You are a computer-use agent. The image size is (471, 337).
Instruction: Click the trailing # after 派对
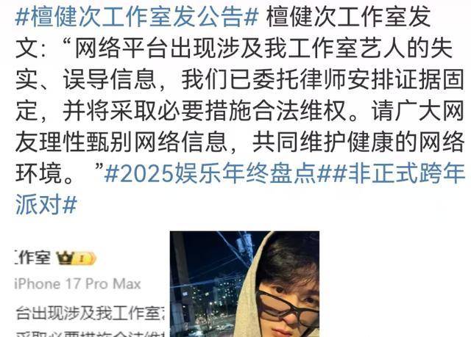coord(71,205)
